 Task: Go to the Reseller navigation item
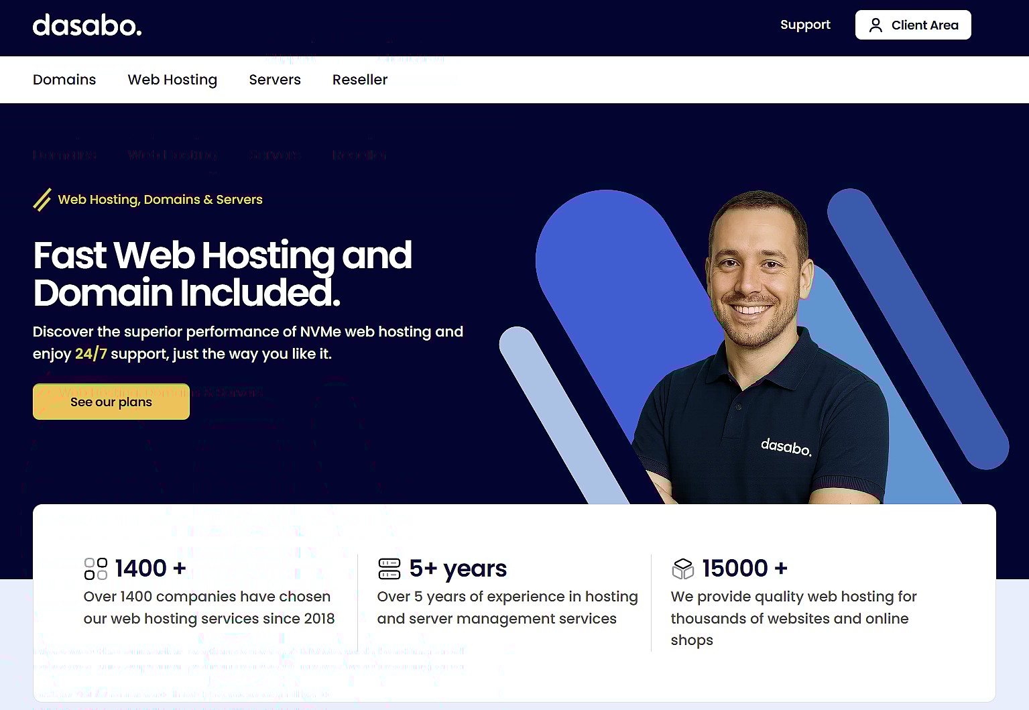point(360,80)
